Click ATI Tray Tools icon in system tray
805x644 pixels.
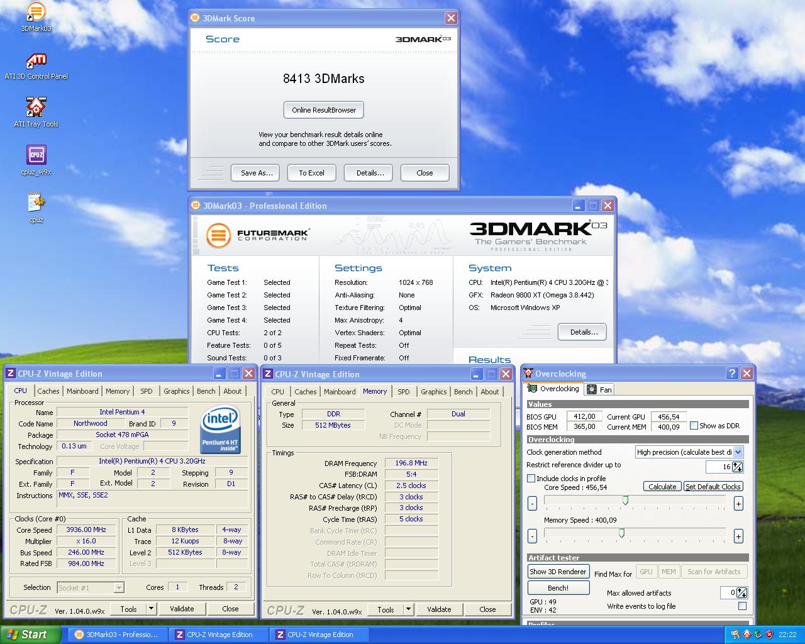click(747, 635)
